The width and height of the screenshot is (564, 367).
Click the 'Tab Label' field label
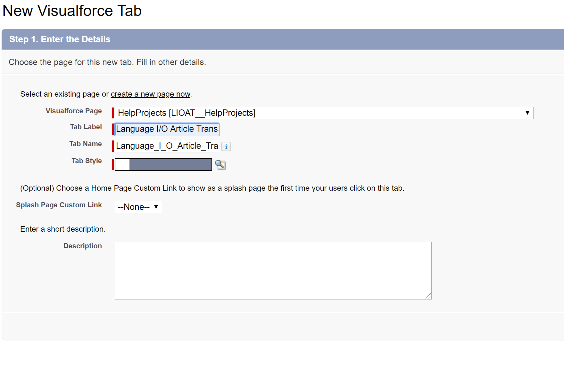click(x=86, y=127)
